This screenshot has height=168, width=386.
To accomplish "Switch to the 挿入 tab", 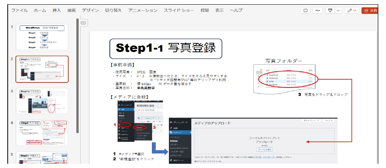I will click(57, 10).
